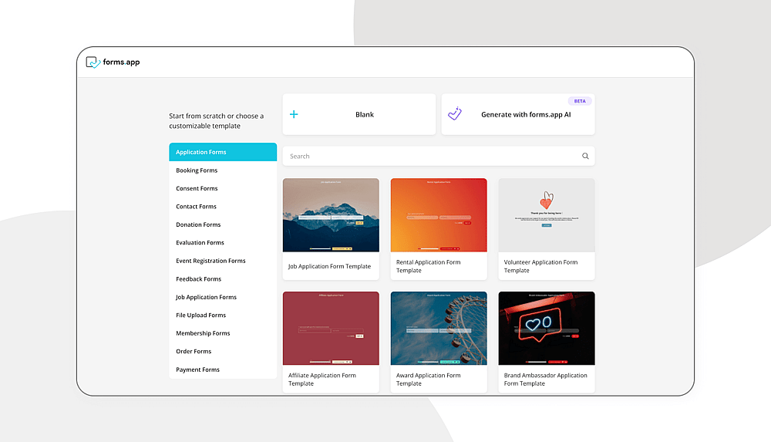771x442 pixels.
Task: Click the 'Brand Ambassador Application Form Template' title
Action: (x=545, y=380)
